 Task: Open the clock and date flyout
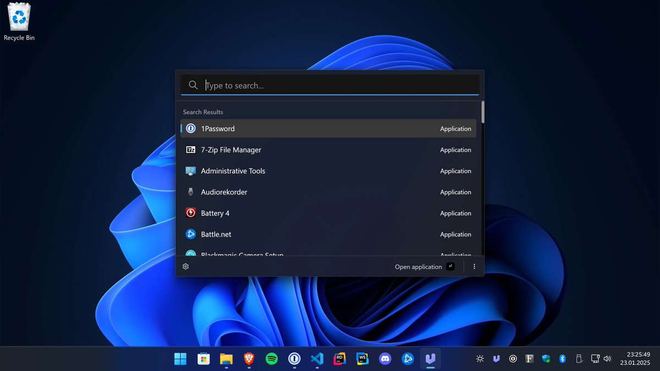pos(635,359)
